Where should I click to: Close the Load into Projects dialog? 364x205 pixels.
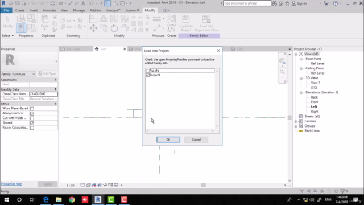[218, 51]
